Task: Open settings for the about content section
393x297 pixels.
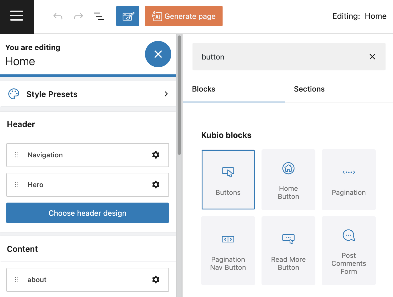Action: click(156, 280)
